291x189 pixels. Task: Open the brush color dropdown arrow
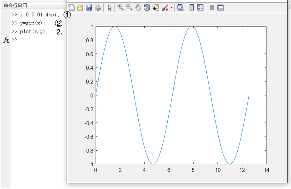(171, 8)
